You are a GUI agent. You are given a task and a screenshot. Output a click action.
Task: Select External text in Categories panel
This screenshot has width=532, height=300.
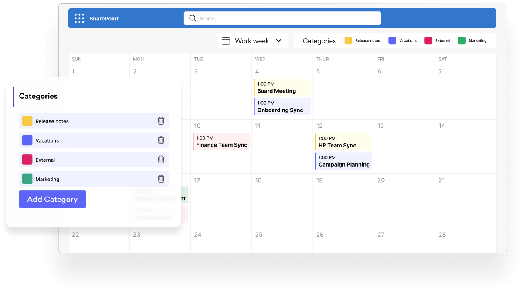(x=45, y=160)
